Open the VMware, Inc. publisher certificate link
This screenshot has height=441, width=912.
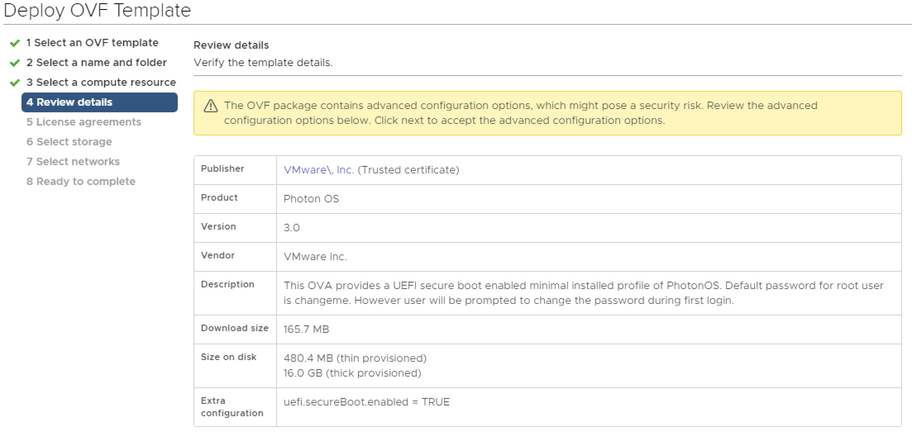[x=318, y=170]
